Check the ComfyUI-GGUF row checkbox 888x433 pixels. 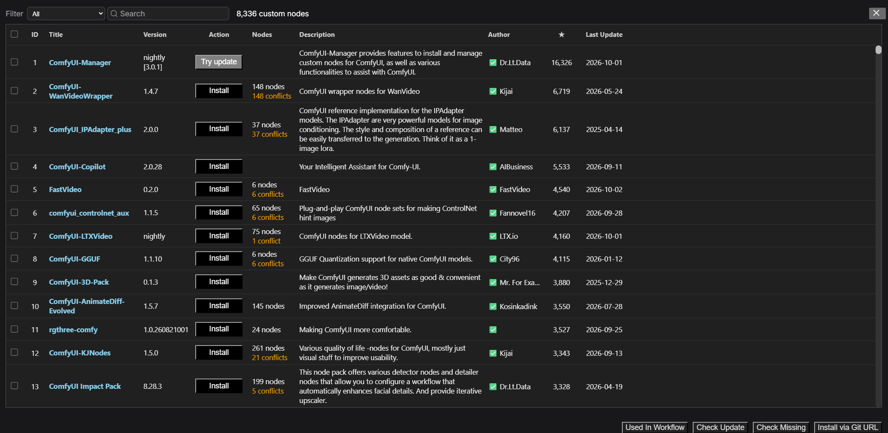pyautogui.click(x=15, y=259)
